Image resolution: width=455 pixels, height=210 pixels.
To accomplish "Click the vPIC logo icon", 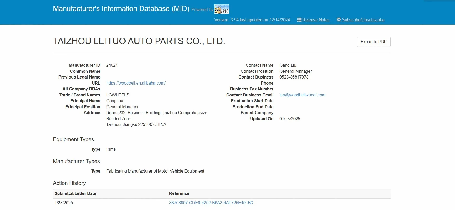I will tap(222, 9).
